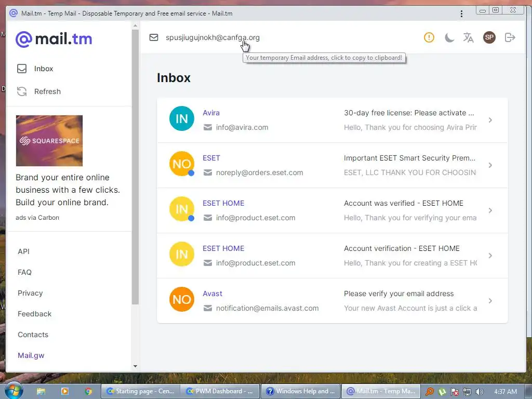
Task: Click the network tray icon
Action: click(467, 392)
